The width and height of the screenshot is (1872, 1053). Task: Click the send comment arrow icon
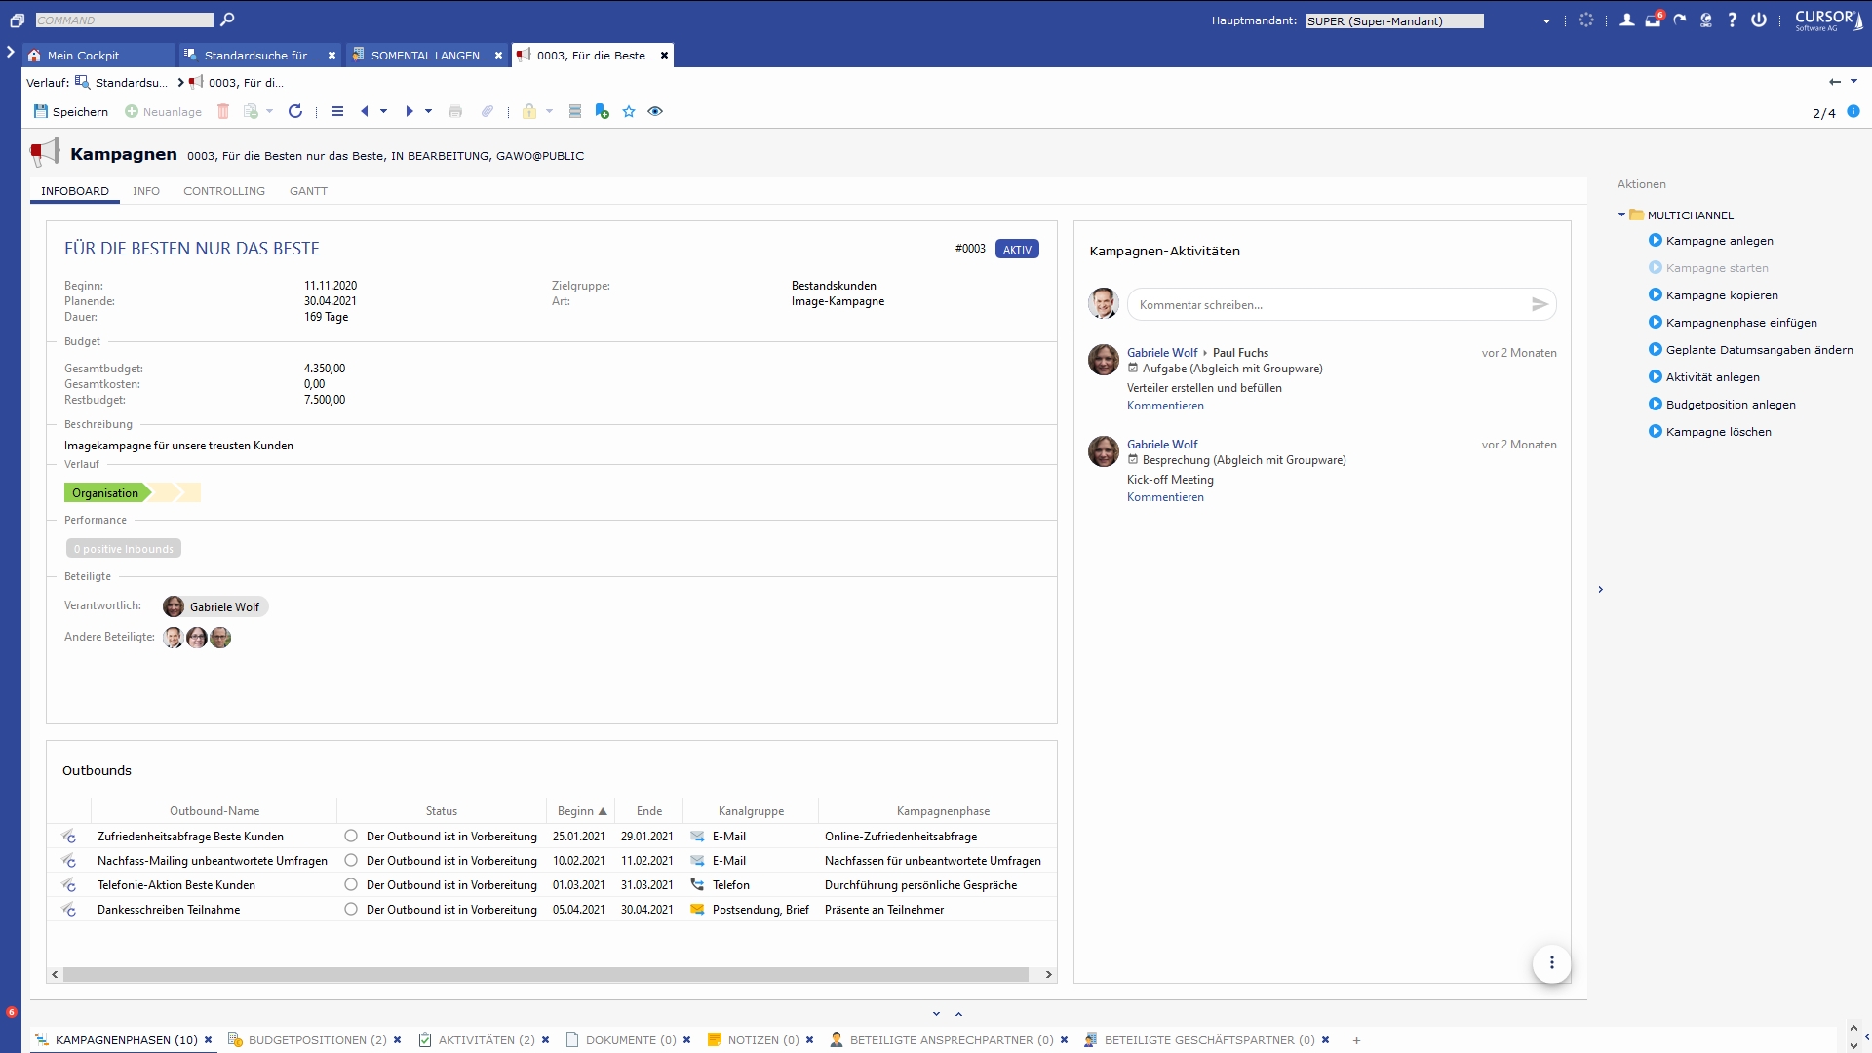coord(1540,304)
